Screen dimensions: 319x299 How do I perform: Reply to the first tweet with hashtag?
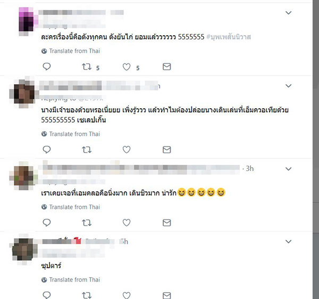click(x=47, y=67)
